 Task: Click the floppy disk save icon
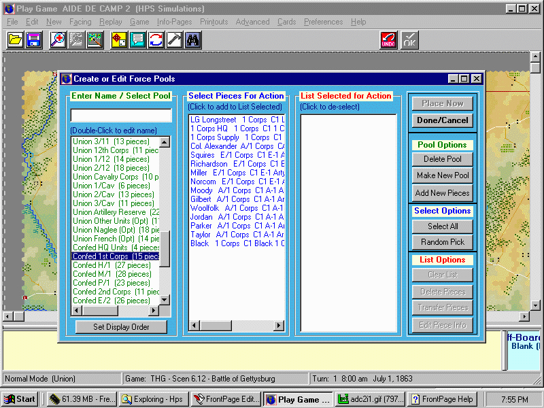coord(33,40)
